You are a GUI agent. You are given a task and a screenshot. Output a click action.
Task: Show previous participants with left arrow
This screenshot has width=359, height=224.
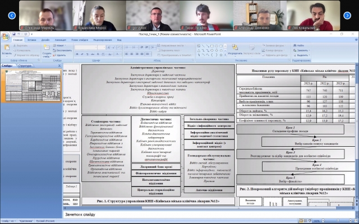(12, 15)
